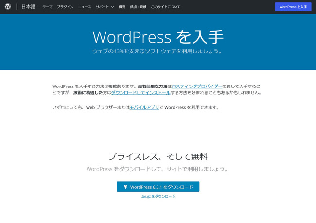Click the .tar.gz をダウンロード link
The height and width of the screenshot is (223, 316).
(x=158, y=196)
